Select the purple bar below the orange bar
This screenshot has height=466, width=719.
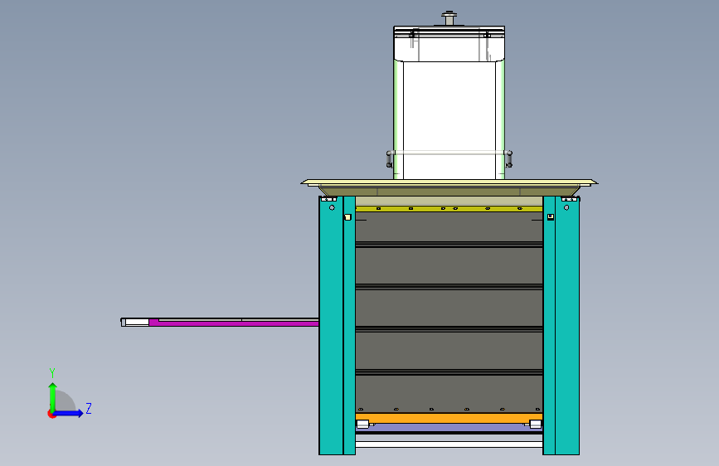(x=449, y=428)
